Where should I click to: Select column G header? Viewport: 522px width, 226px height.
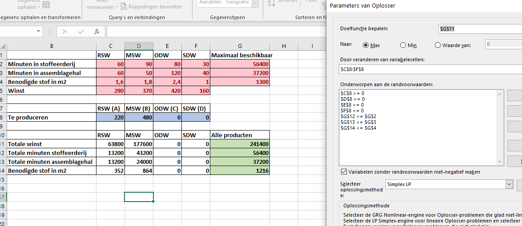(240, 46)
